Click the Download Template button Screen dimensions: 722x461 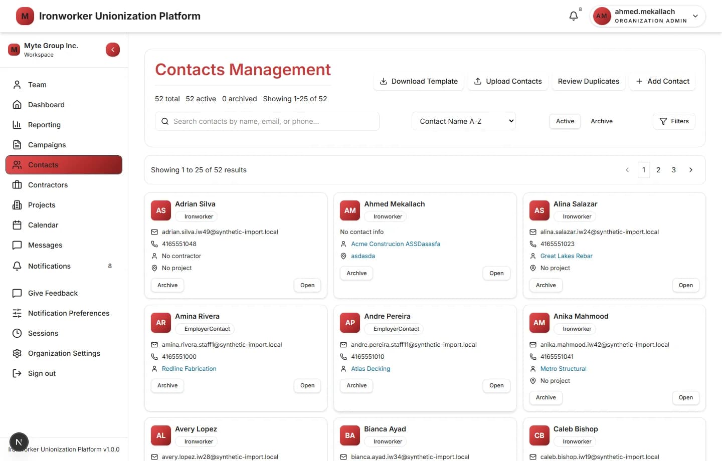(x=419, y=81)
